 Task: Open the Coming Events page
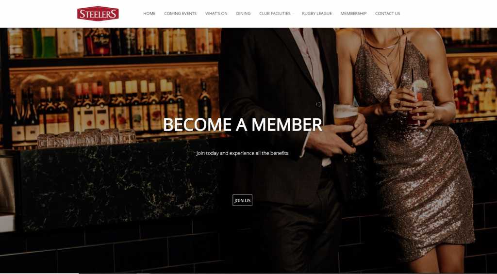click(181, 14)
